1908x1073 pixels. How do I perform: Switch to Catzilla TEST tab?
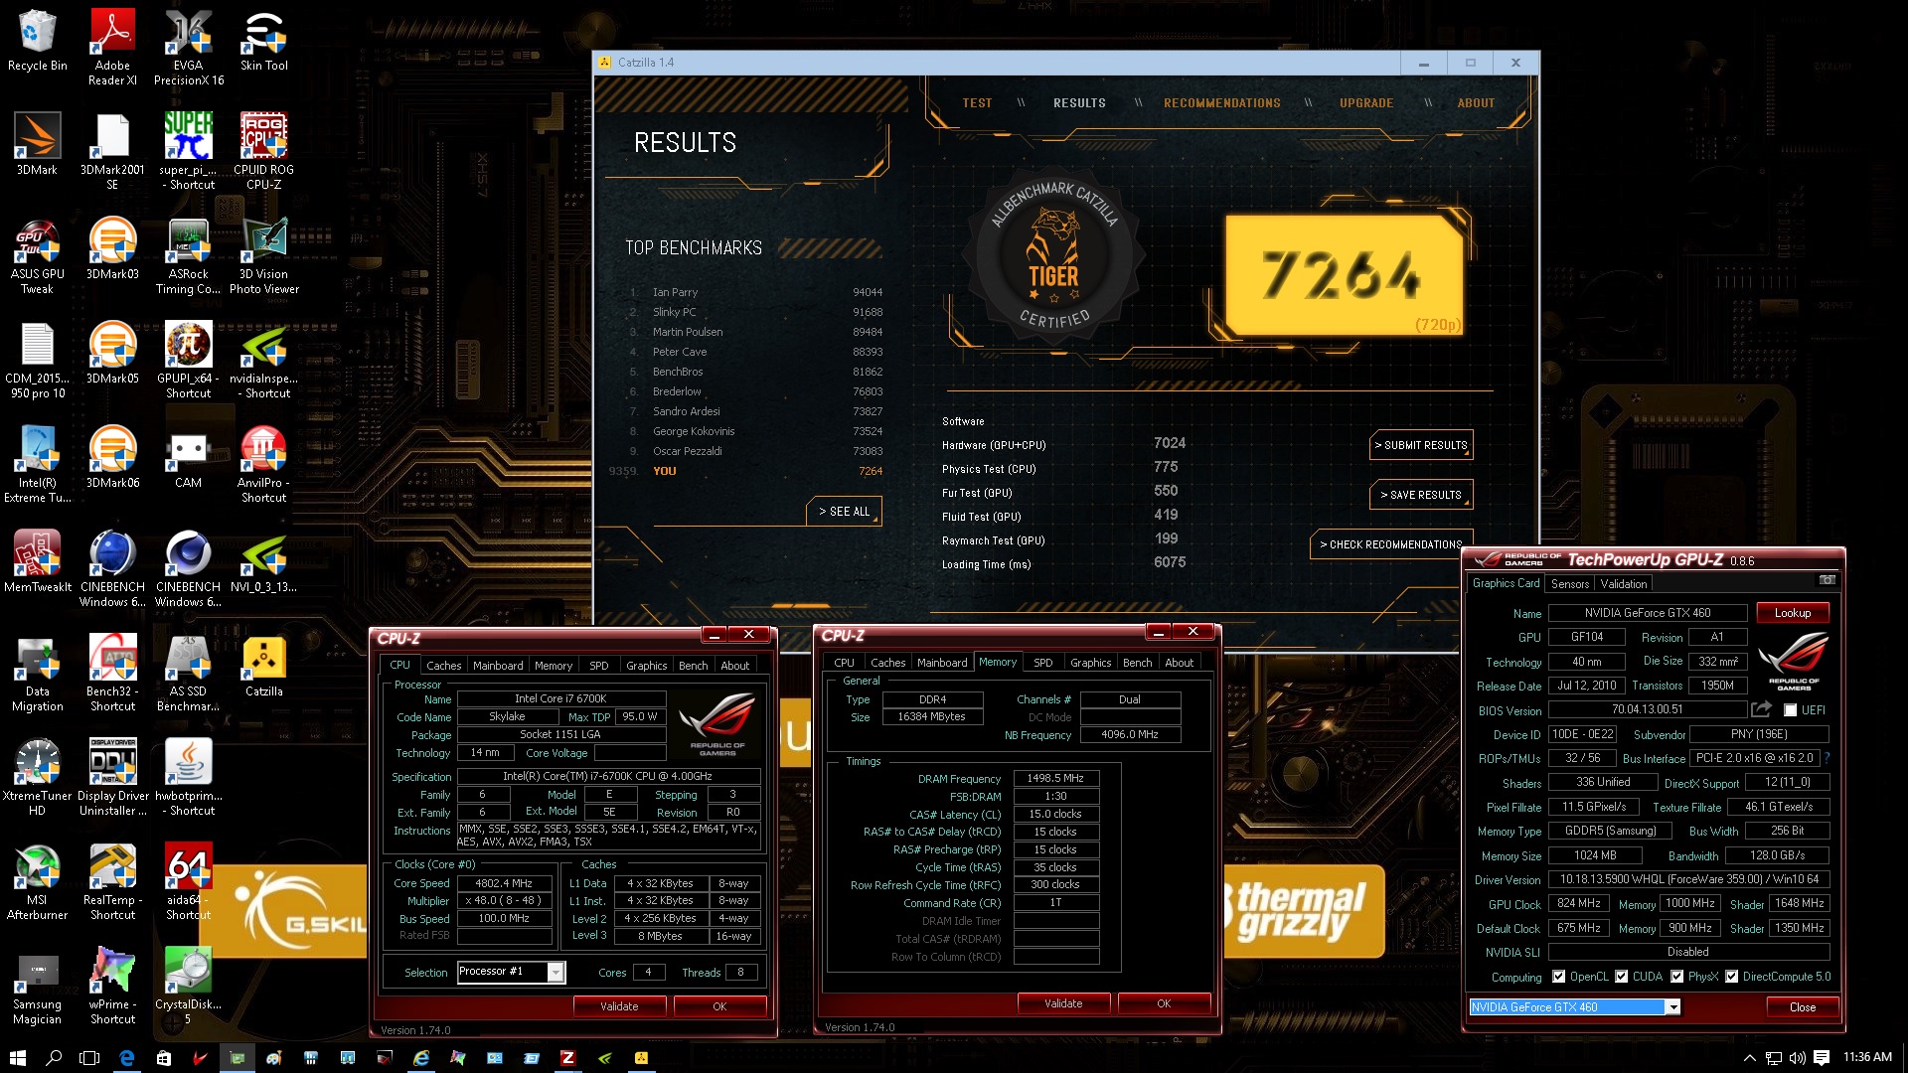tap(977, 103)
